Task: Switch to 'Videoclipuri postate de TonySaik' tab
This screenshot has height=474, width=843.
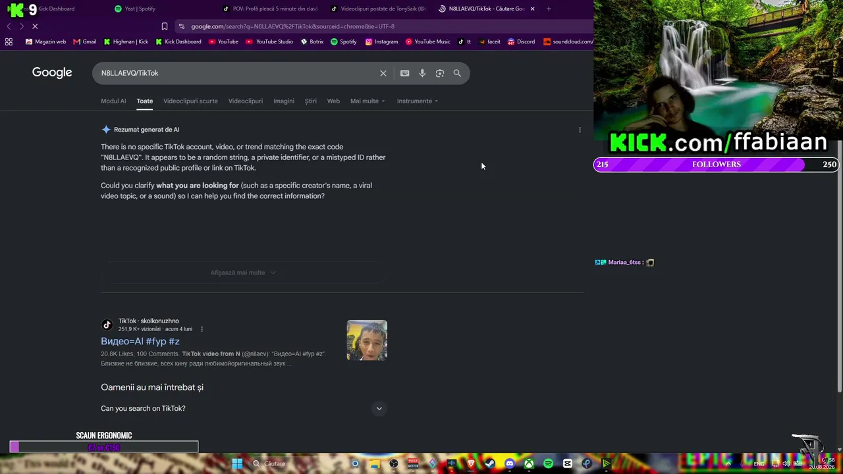Action: [379, 9]
